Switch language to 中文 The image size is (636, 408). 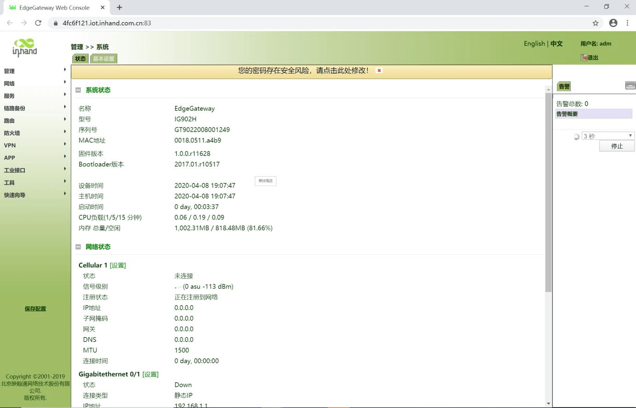(556, 44)
